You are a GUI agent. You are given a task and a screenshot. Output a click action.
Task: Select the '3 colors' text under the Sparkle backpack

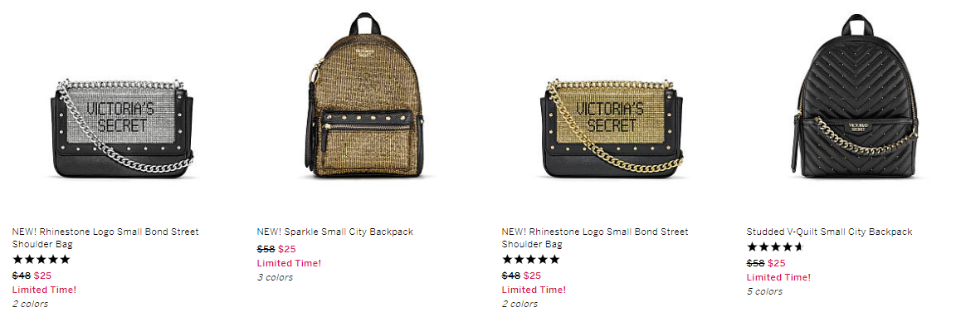(x=275, y=277)
